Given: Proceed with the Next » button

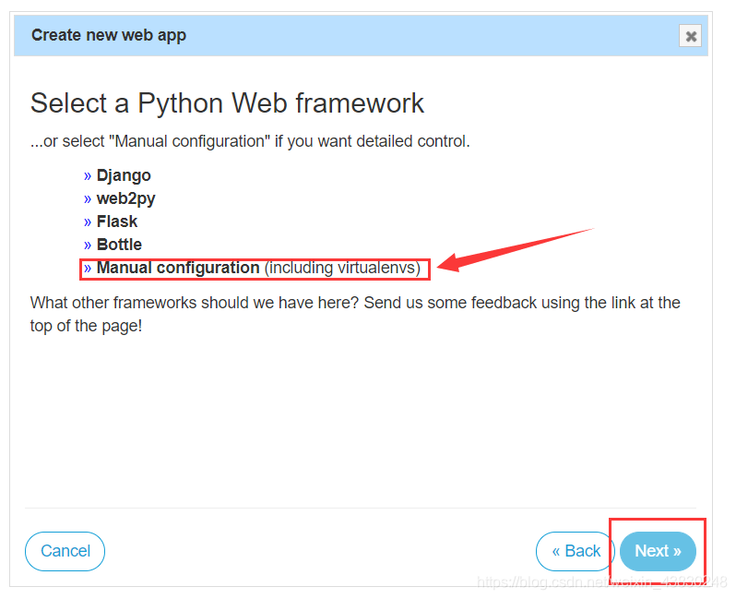Looking at the screenshot, I should pos(658,551).
